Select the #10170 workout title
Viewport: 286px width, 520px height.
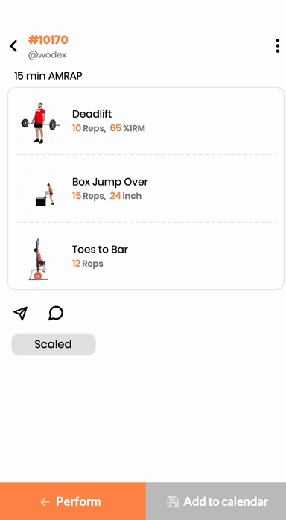click(x=48, y=40)
